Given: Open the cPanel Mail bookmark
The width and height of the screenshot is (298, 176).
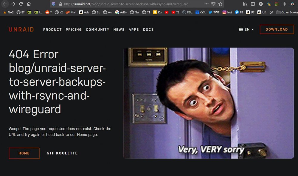Looking at the screenshot, I should pyautogui.click(x=71, y=12).
